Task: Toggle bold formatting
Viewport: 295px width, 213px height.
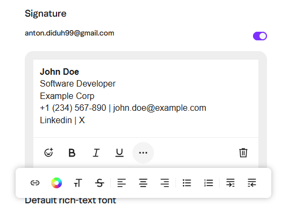Action: [x=72, y=153]
